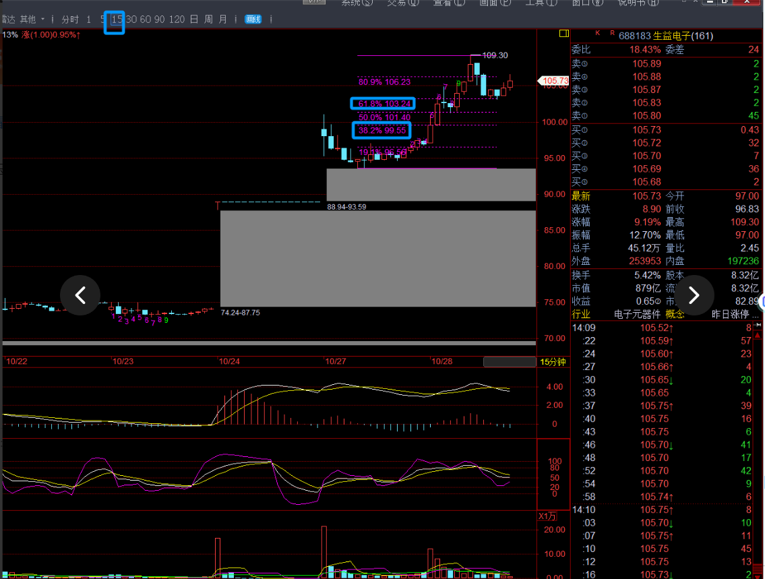Click the 今开 97.00 value

pos(747,196)
